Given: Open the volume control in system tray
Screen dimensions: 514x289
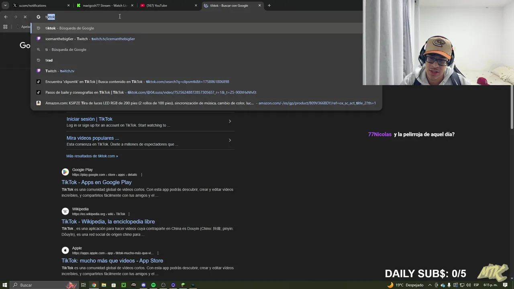Looking at the screenshot, I should click(468, 285).
